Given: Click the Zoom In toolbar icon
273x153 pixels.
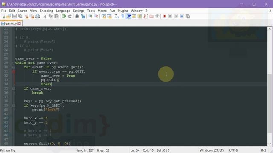Looking at the screenshot, I should (90, 16).
